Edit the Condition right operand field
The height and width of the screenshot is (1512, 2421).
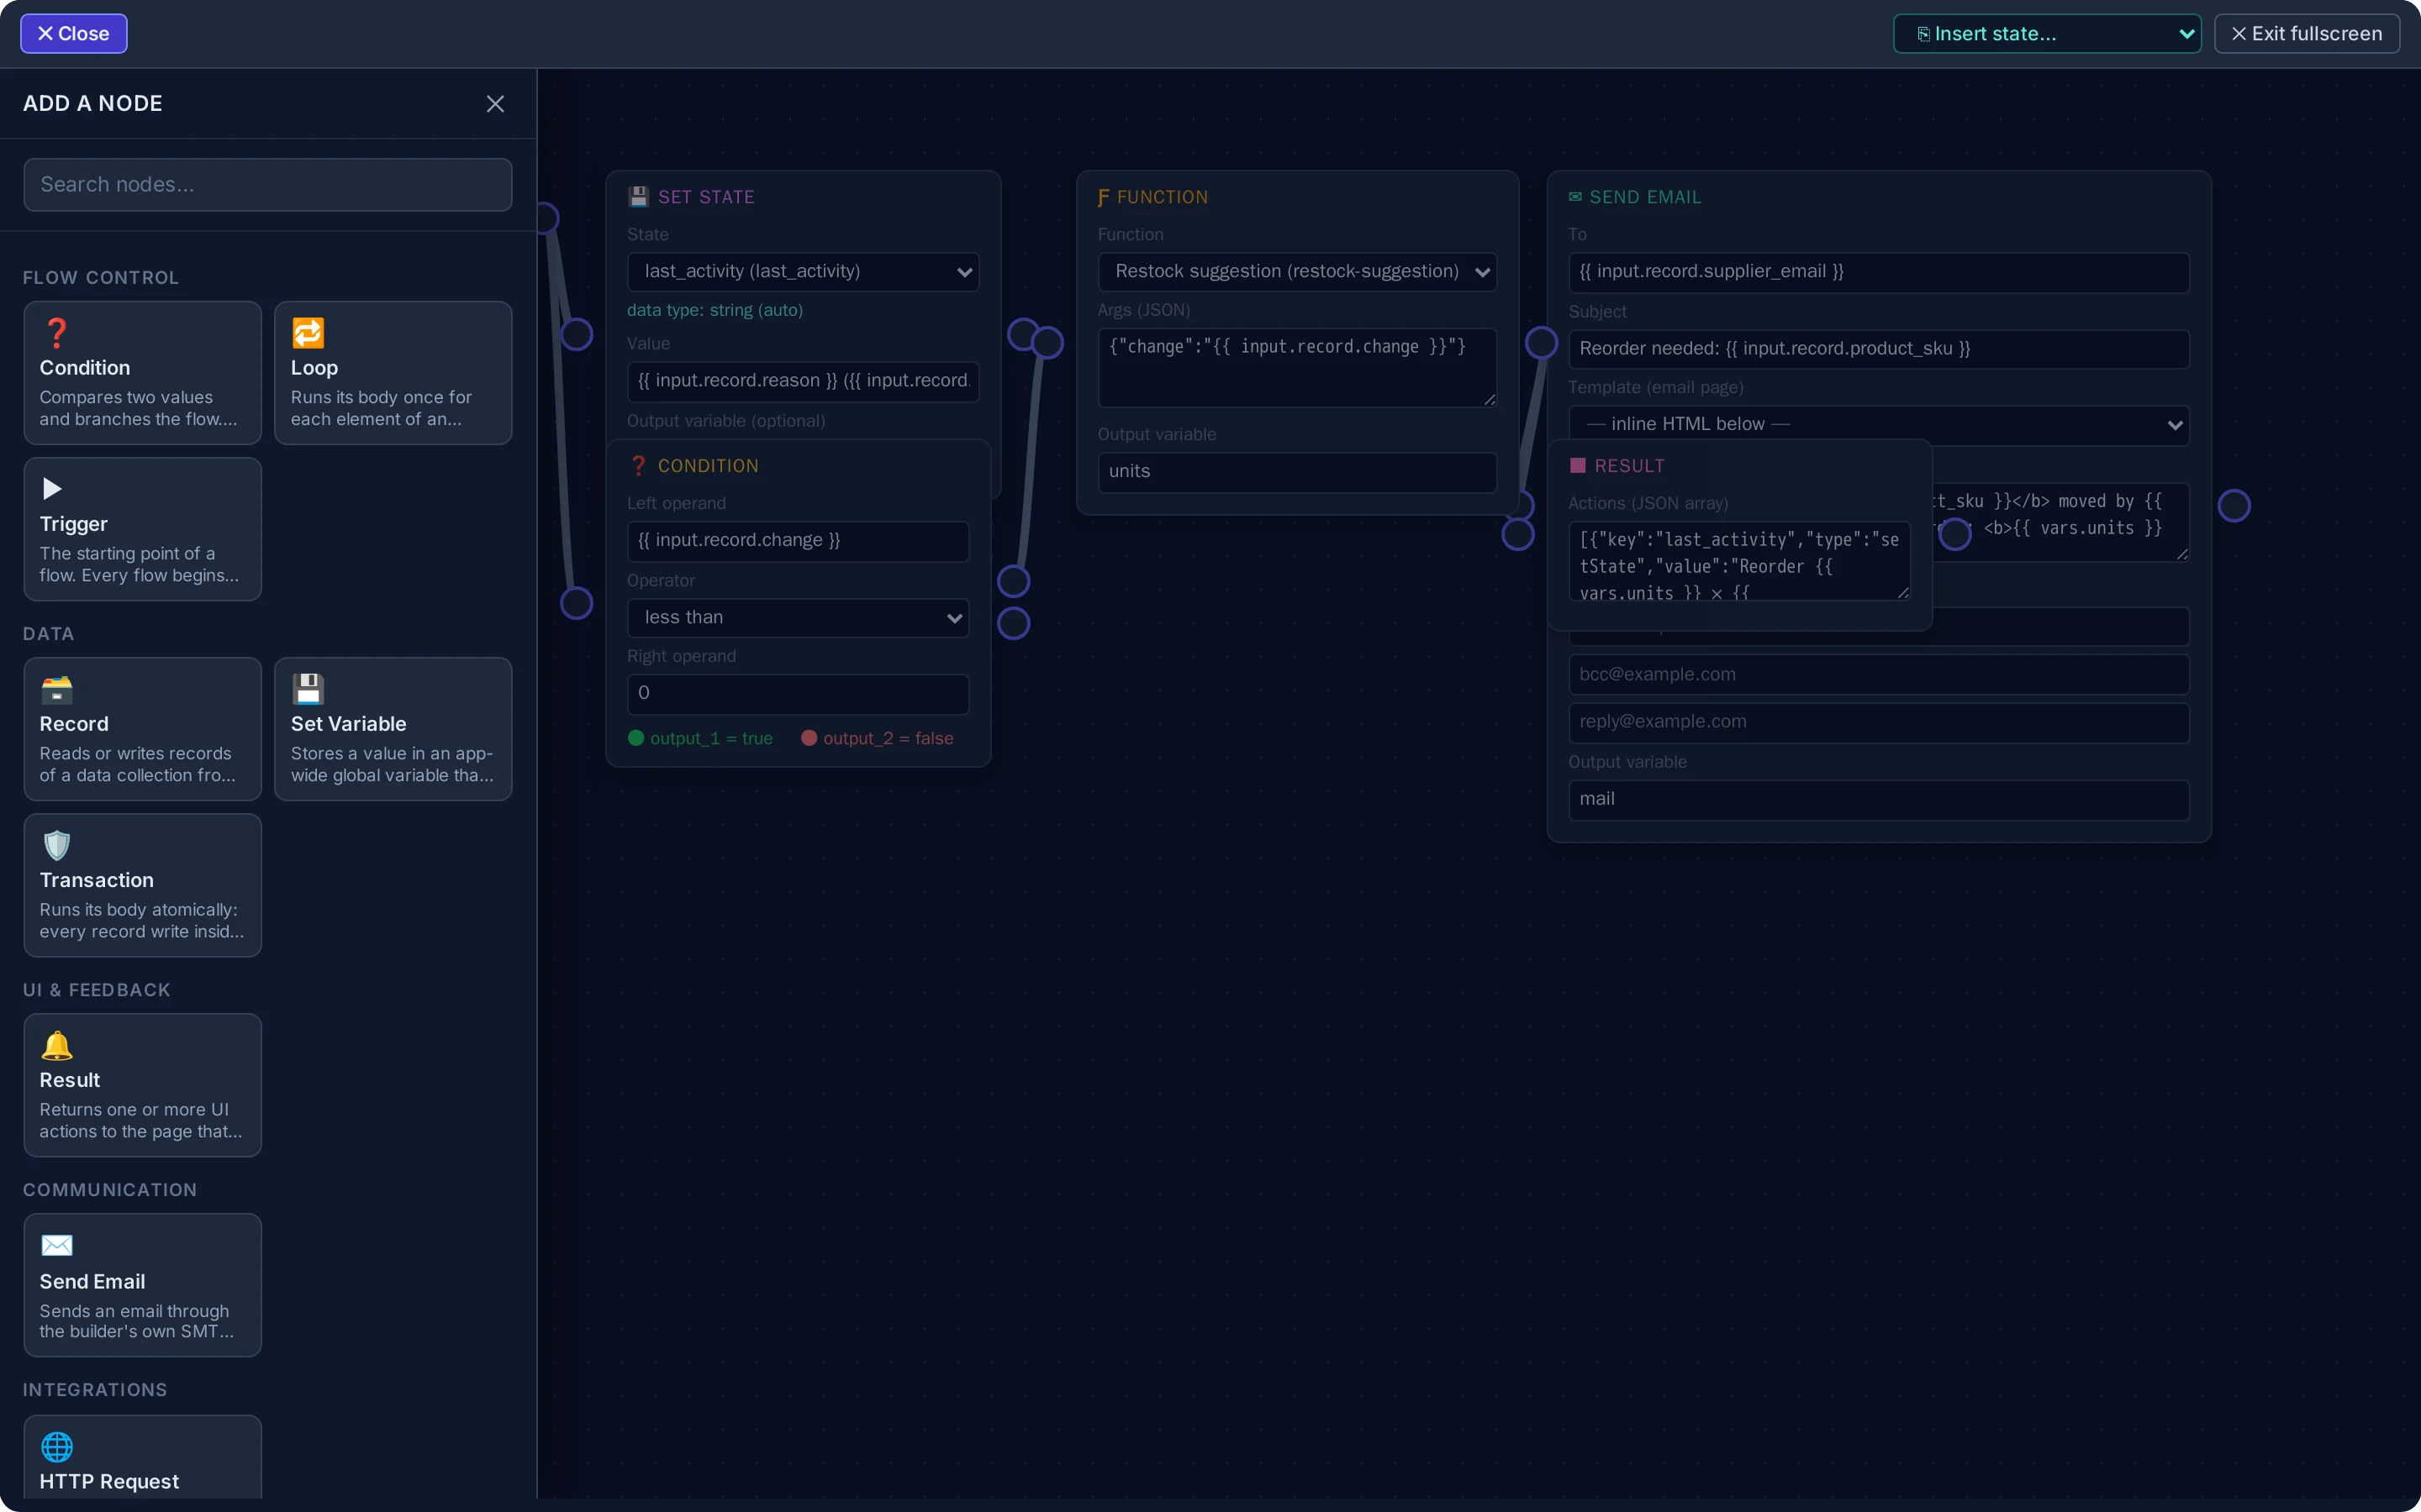point(797,694)
